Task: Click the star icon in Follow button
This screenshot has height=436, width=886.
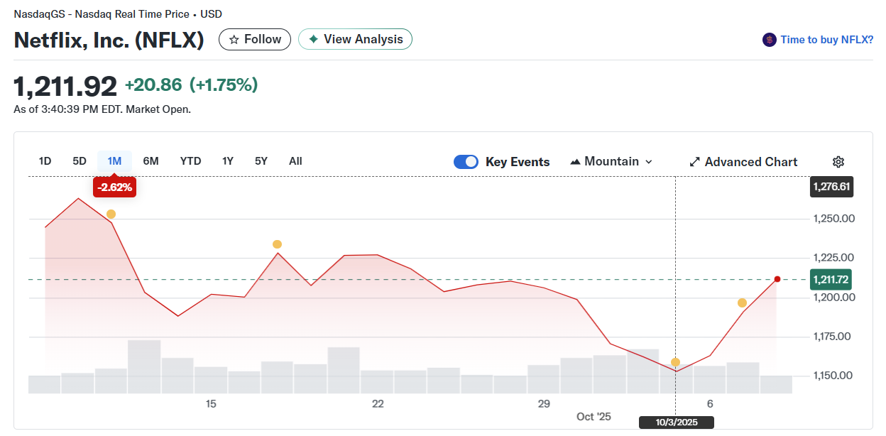Action: pos(234,40)
